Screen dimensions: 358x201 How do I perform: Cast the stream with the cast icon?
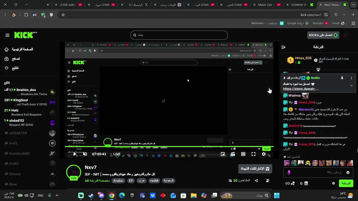tap(233, 154)
